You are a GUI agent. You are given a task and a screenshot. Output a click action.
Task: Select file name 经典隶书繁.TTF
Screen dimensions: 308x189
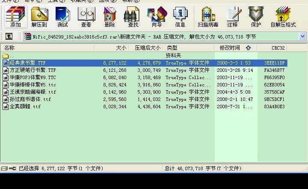coord(28,63)
